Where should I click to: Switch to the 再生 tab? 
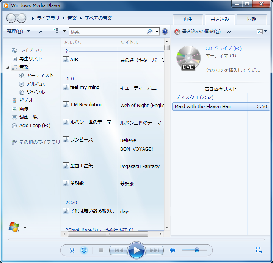(188, 19)
